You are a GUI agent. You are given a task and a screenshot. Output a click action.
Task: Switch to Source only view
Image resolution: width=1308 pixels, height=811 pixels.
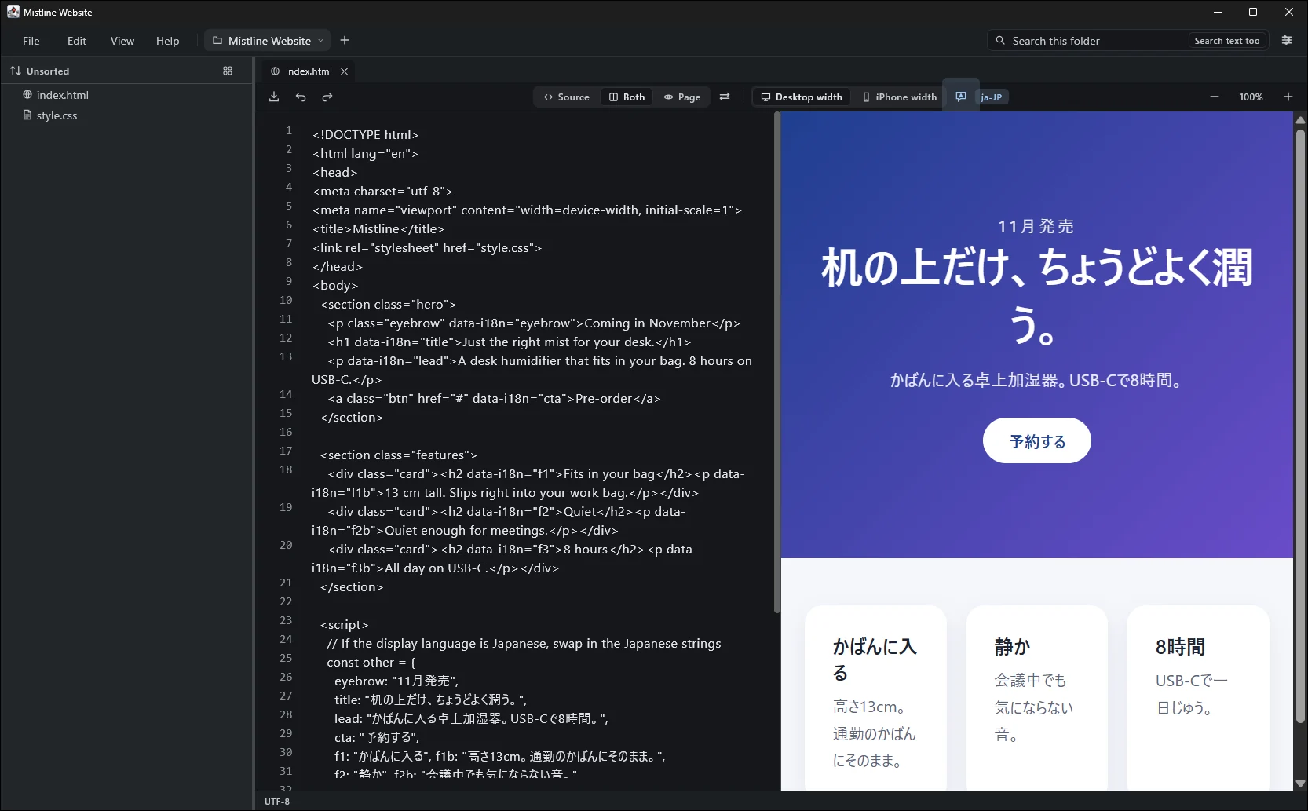pyautogui.click(x=566, y=97)
